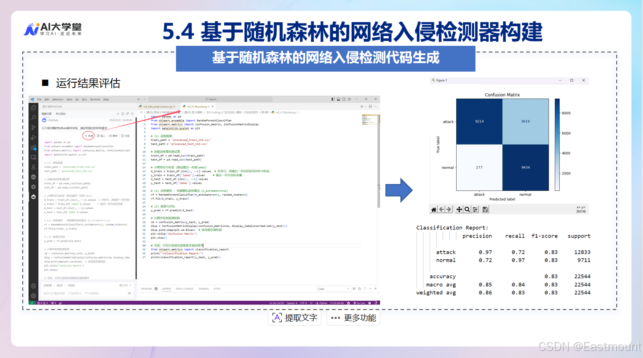Click the 比较 compare button

coord(125,136)
